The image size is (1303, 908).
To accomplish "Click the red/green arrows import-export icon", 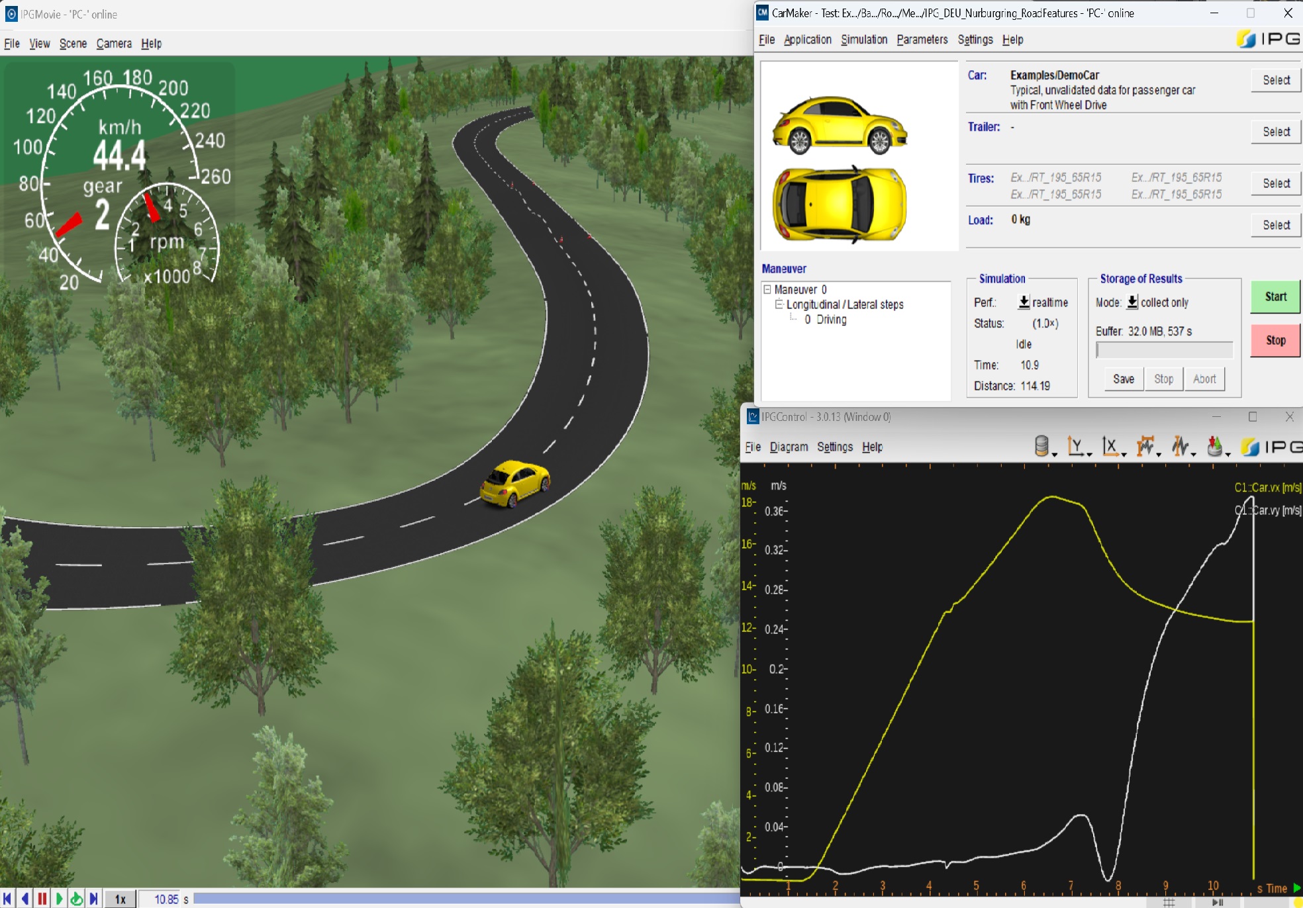I will pyautogui.click(x=1214, y=447).
